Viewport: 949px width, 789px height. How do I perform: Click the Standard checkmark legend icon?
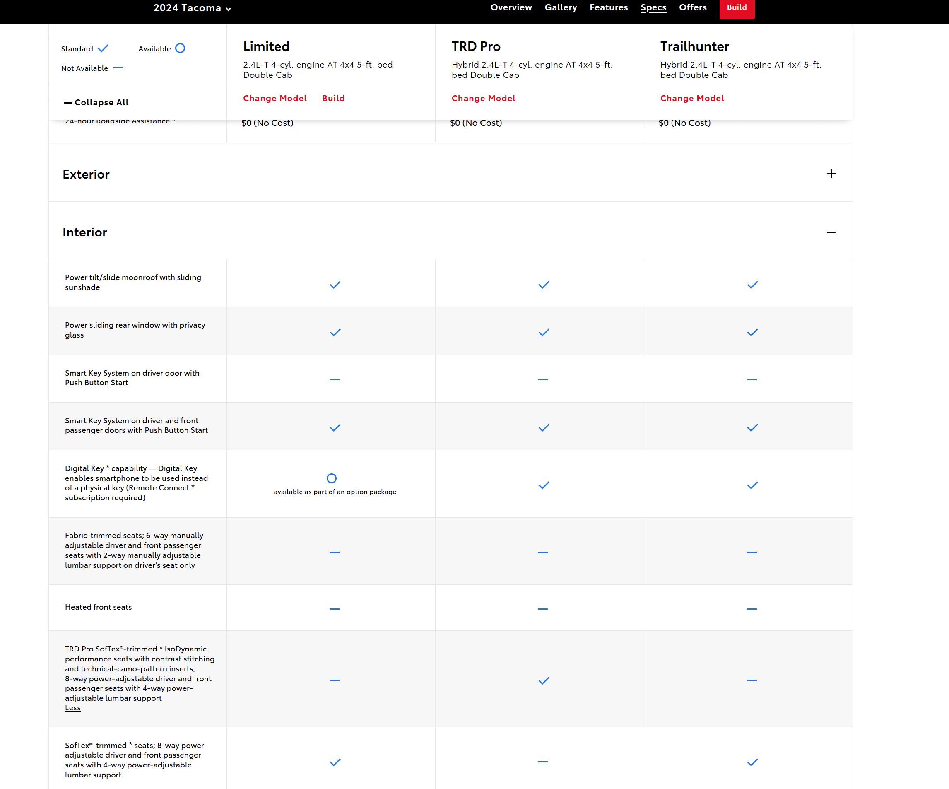[x=103, y=48]
